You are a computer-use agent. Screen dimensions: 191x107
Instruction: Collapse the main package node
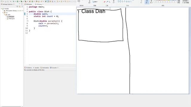(x=4, y=15)
